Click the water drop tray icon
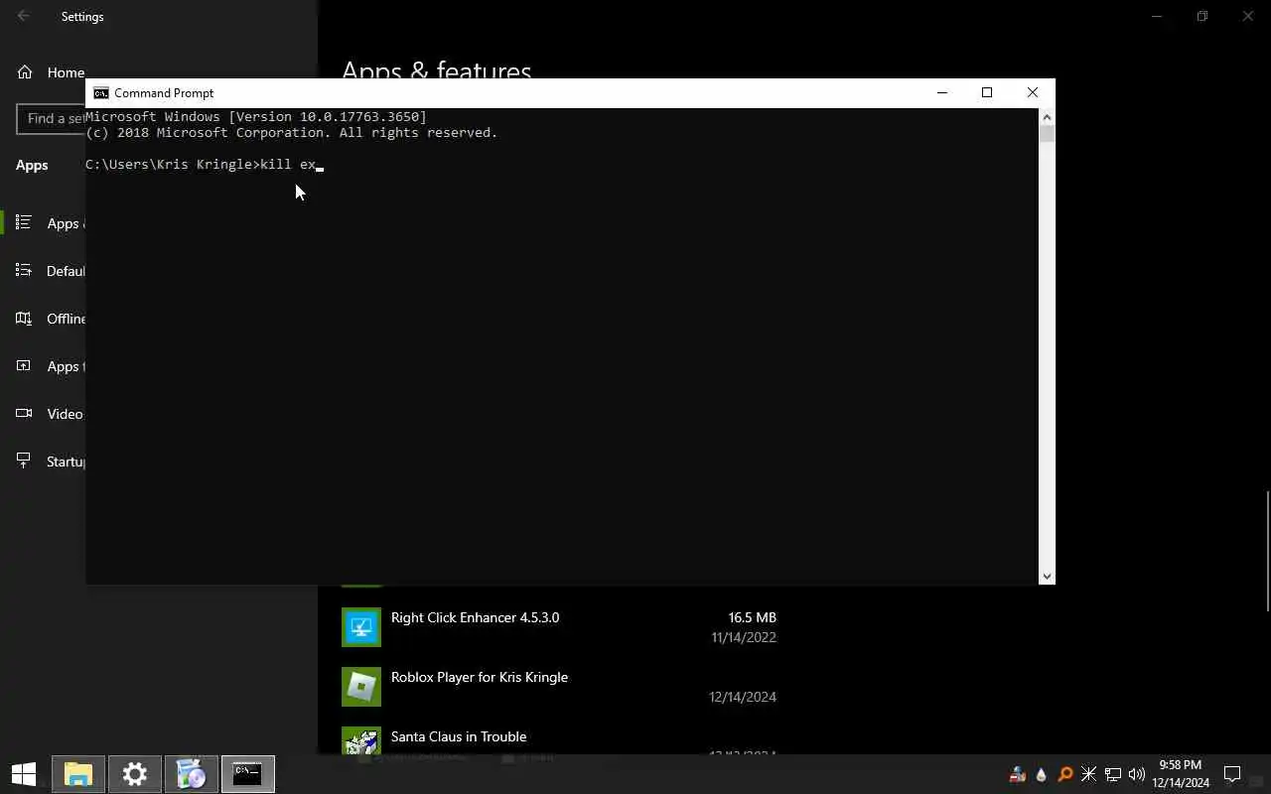 pos(1042,774)
